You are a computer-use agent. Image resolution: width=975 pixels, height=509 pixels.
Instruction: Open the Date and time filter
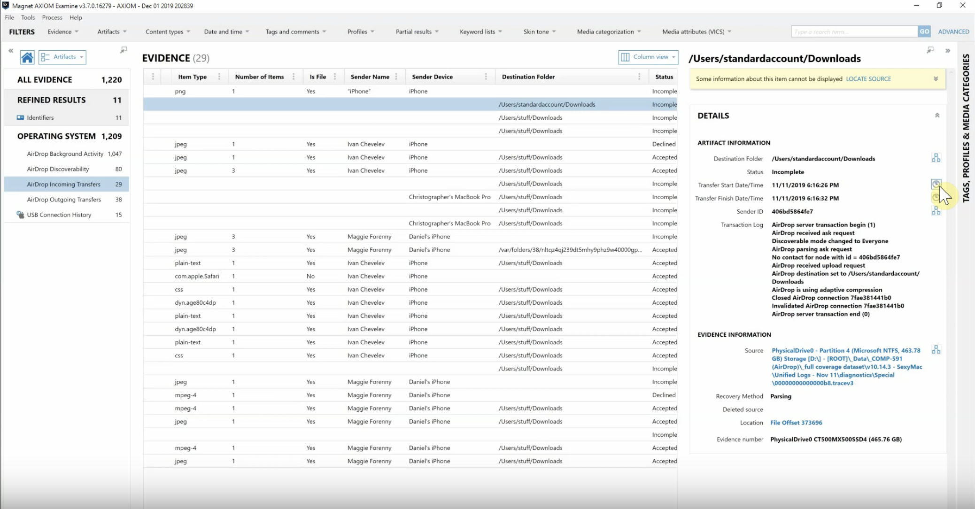[226, 31]
